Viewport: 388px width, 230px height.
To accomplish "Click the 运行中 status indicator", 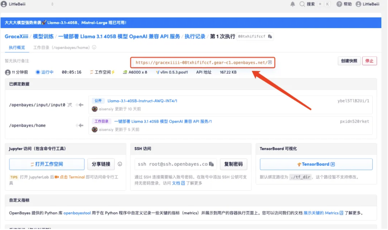I will click(x=45, y=72).
